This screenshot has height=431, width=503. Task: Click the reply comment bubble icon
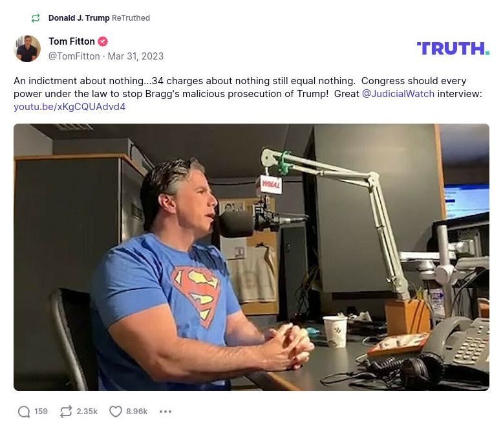(x=24, y=412)
